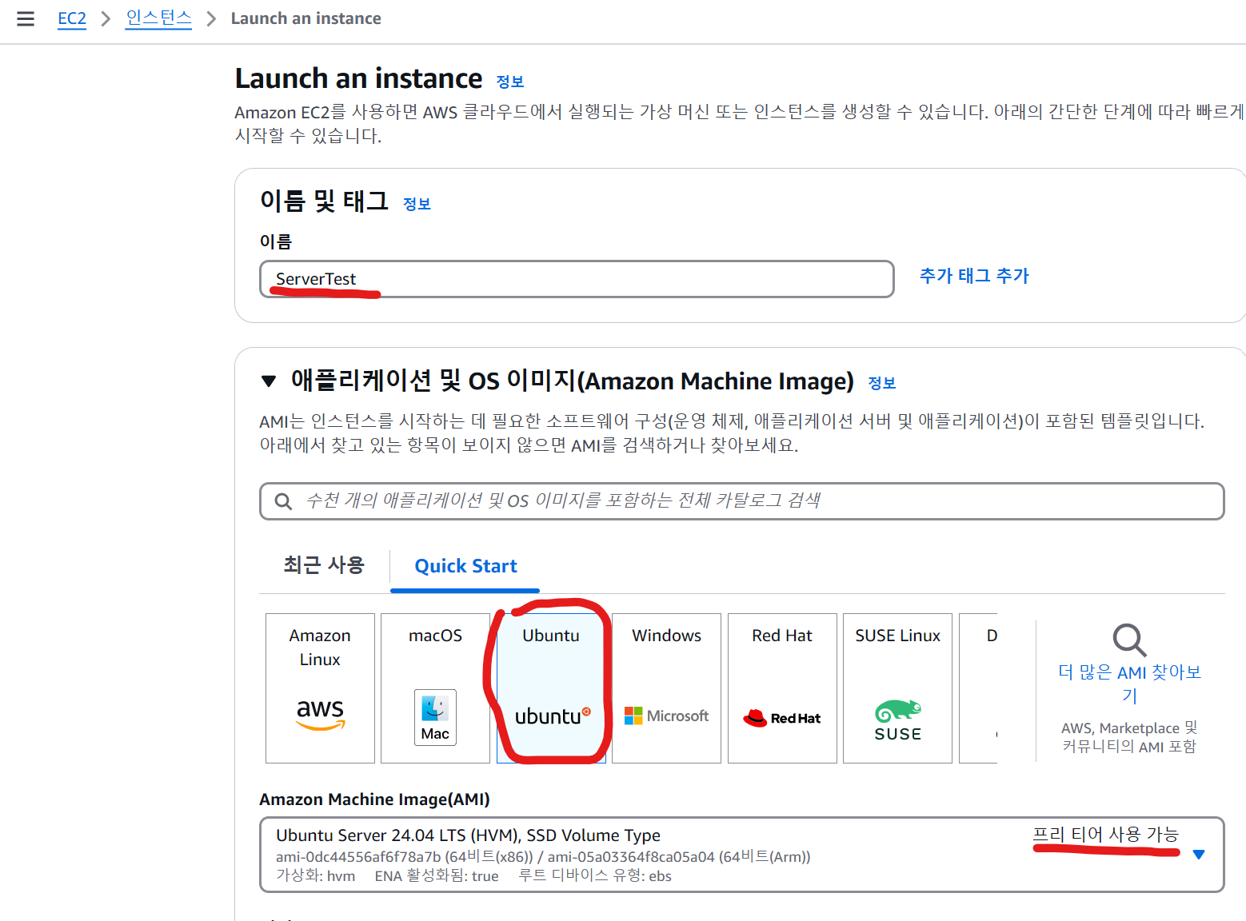
Task: Click the 루트 디바이스 유형: ebs text
Action: coord(595,876)
